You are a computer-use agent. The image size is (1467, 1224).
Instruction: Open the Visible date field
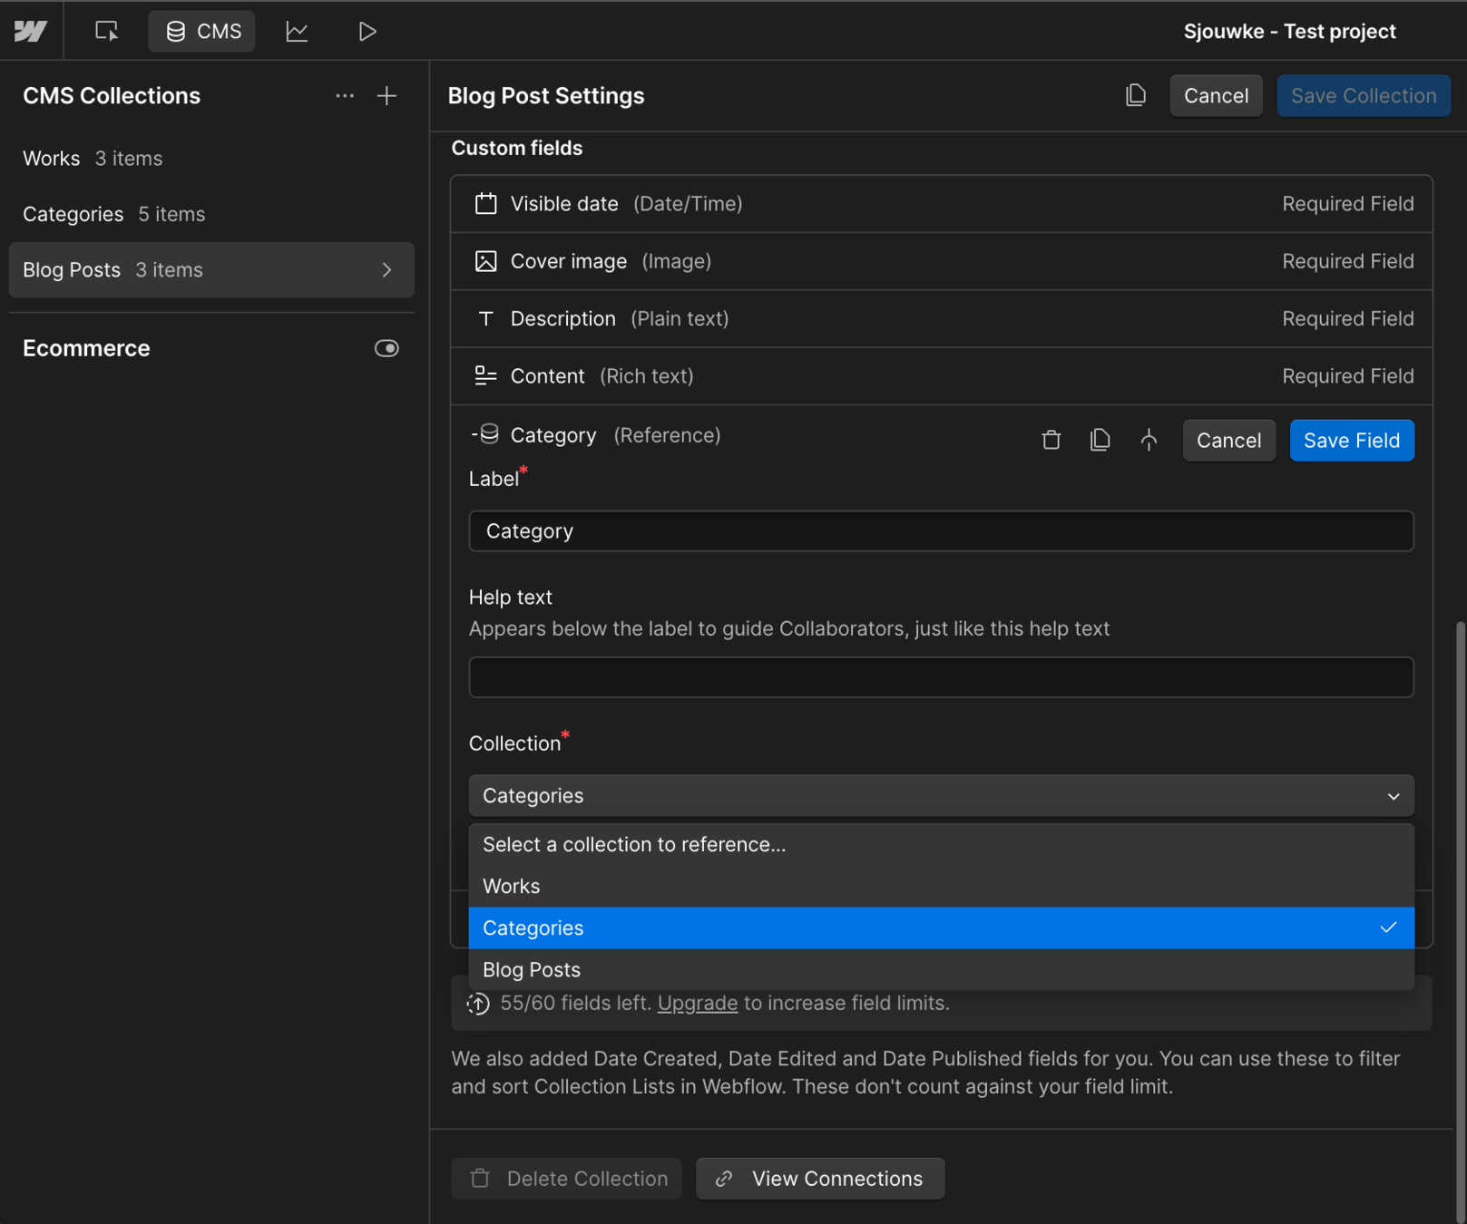click(x=942, y=204)
